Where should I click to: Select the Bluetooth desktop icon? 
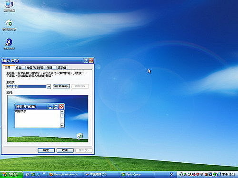pos(9,44)
